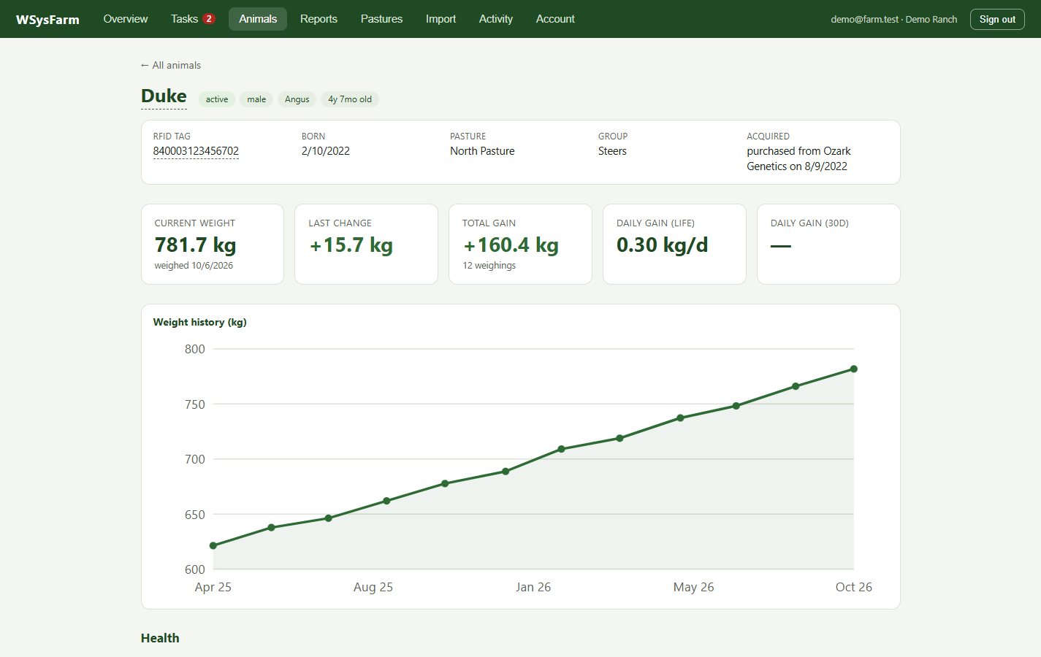
Task: Click the Daily Gain (Life) 0.30 kg/d card
Action: (674, 244)
